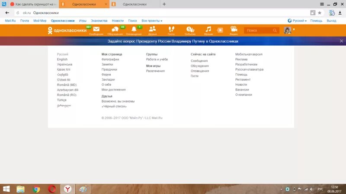Image resolution: width=346 pixels, height=194 pixels.
Task: Click the profile avatar thumbnail
Action: point(288,30)
